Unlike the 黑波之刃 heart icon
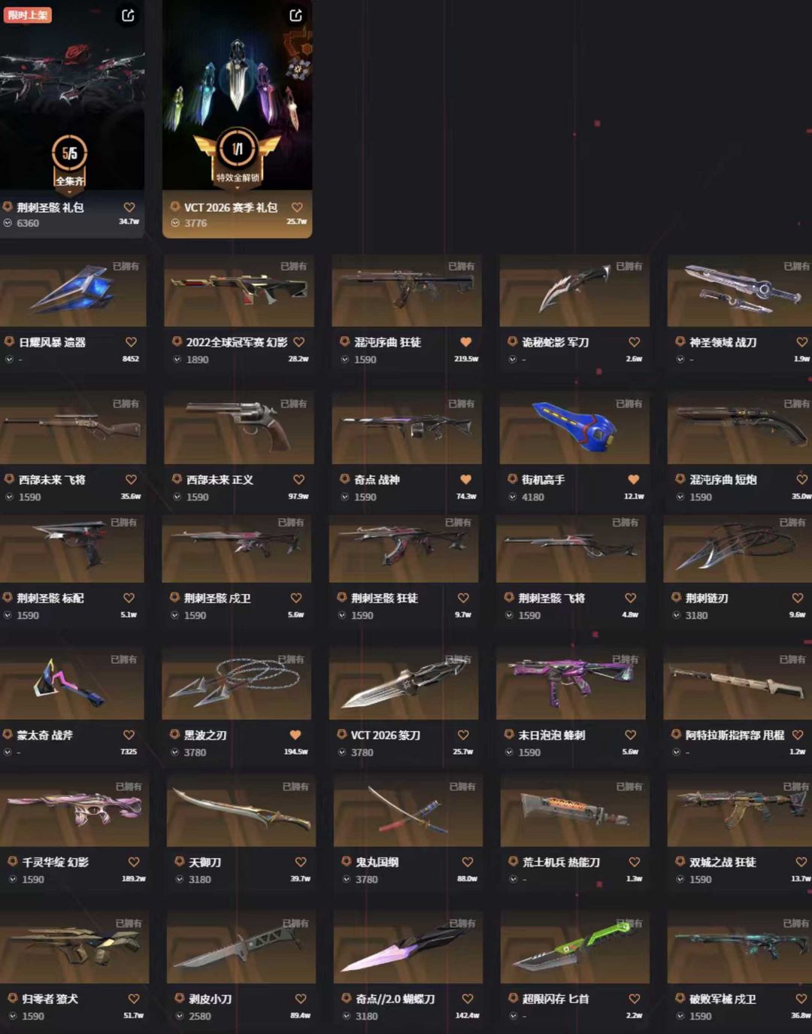The width and height of the screenshot is (812, 1034). click(295, 735)
